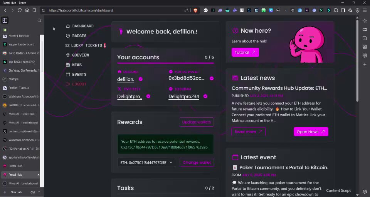Open the GODVIEW menu item
This screenshot has height=197, width=370.
[x=77, y=55]
